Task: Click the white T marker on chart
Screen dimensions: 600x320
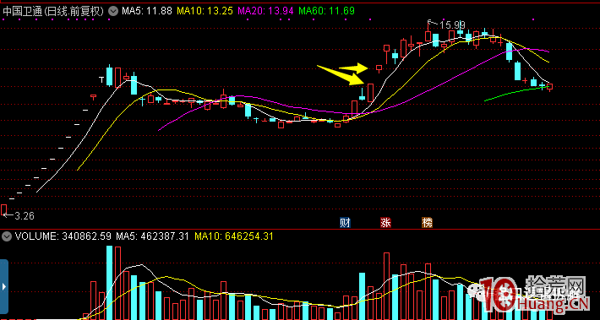Action: 101,80
